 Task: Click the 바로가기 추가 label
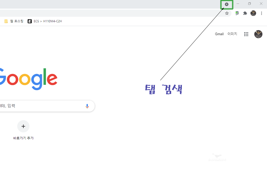23,138
